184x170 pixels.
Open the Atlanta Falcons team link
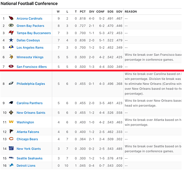pyautogui.click(x=28, y=132)
